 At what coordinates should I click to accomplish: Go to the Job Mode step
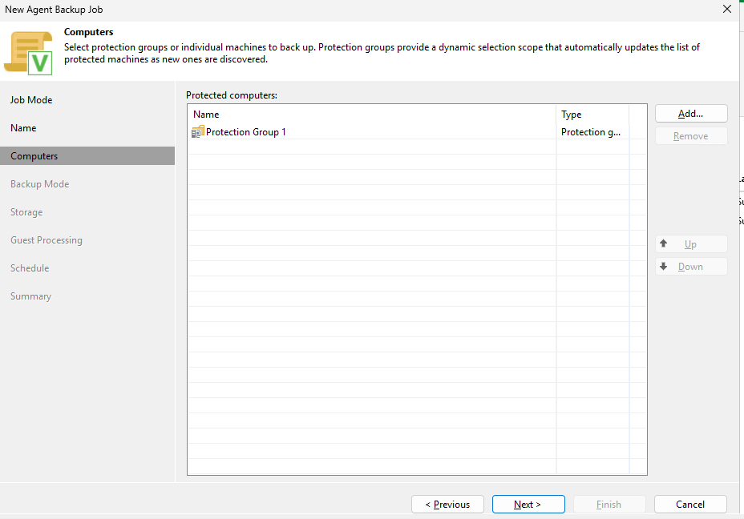click(x=31, y=100)
